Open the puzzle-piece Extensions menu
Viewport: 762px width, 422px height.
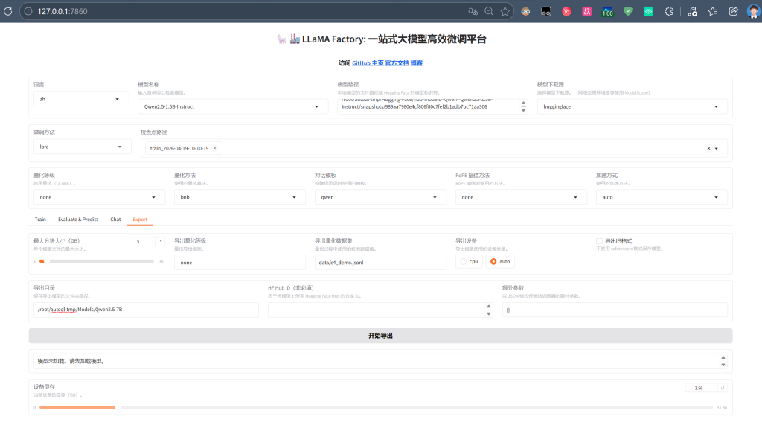coord(669,11)
